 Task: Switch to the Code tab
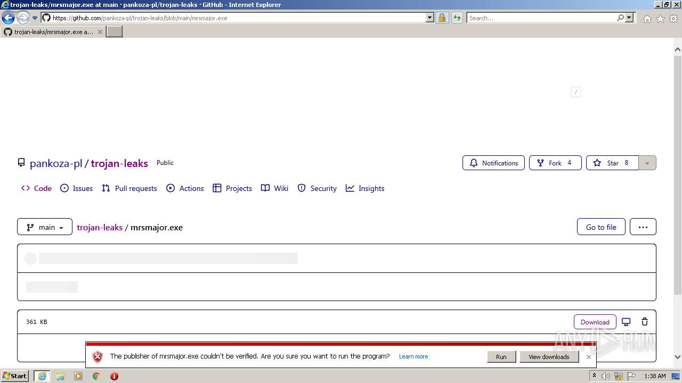36,188
